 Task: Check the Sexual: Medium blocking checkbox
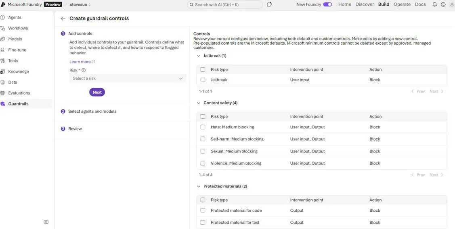click(203, 151)
